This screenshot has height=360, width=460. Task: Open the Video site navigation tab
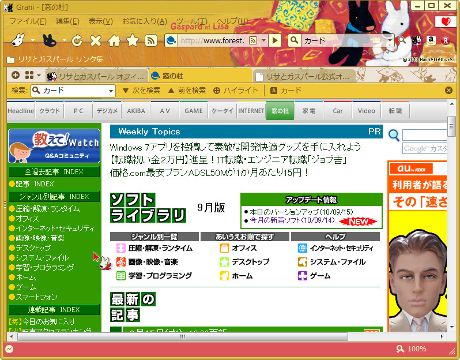(367, 111)
